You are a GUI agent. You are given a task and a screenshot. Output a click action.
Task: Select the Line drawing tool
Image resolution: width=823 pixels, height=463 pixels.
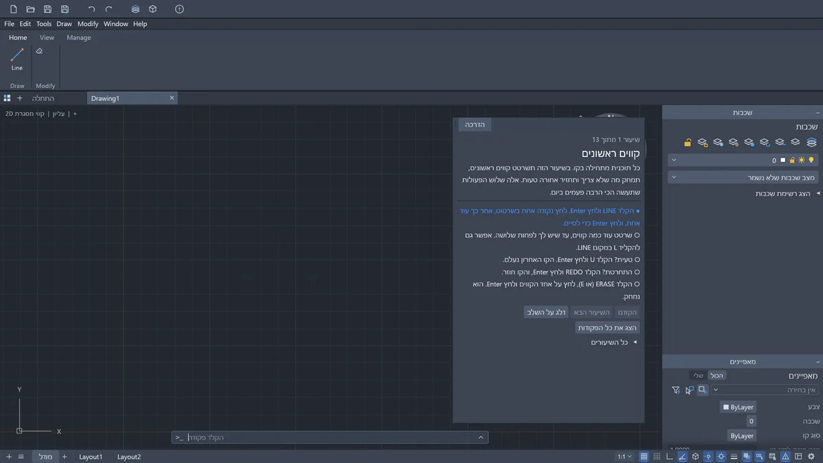point(17,59)
